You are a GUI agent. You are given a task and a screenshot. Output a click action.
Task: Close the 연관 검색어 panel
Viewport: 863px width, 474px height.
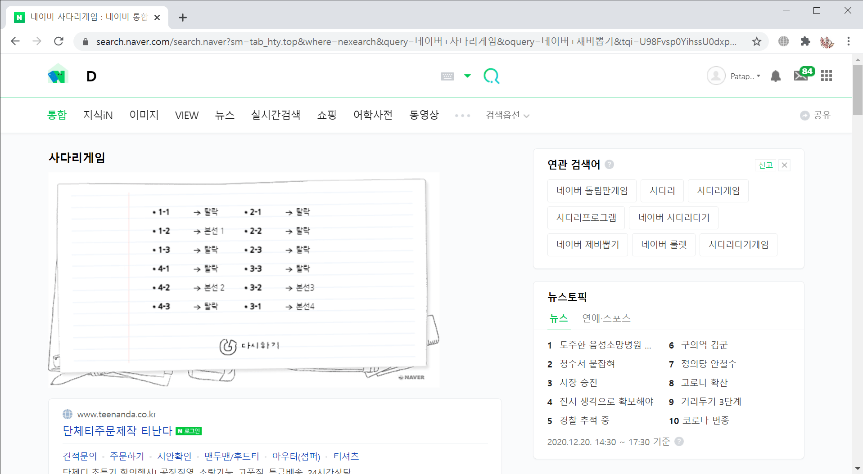pyautogui.click(x=785, y=165)
